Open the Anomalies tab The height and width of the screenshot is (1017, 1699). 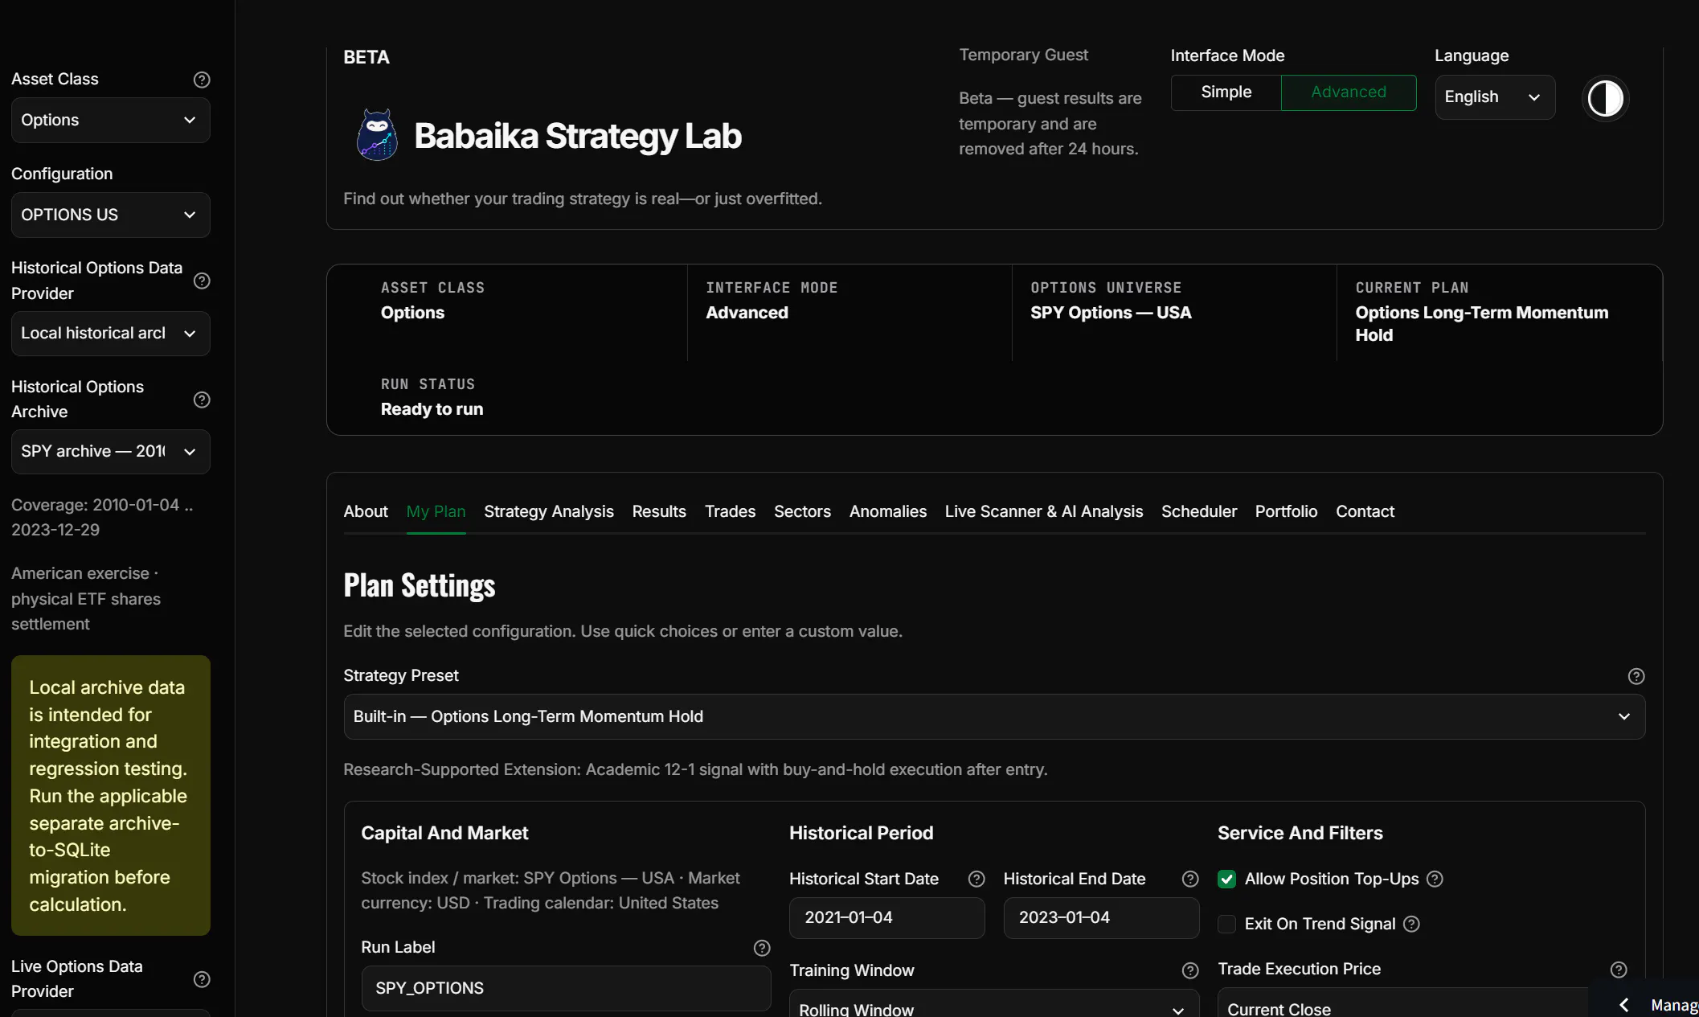coord(888,512)
